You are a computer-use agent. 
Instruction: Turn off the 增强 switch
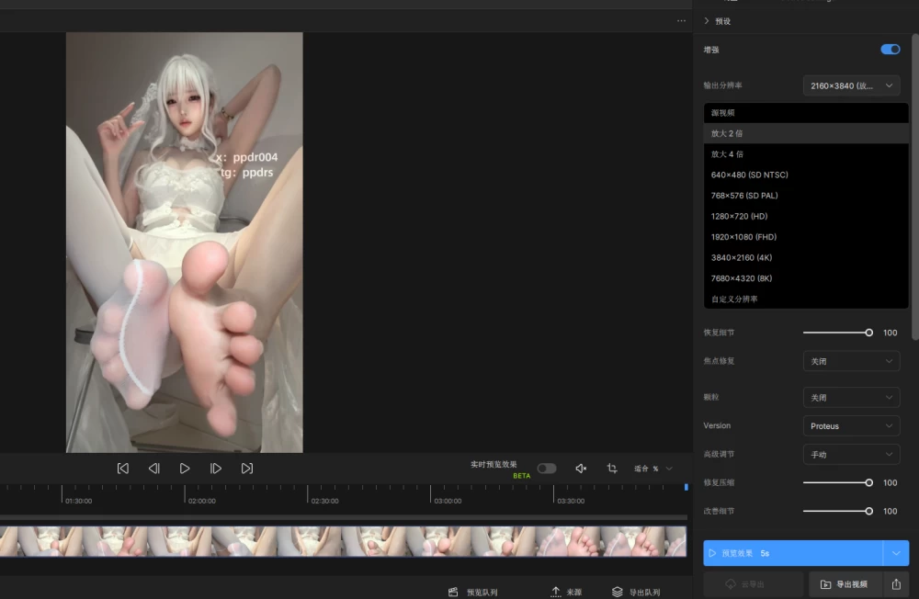[891, 50]
